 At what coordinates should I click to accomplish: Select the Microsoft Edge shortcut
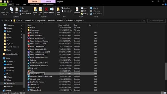pyautogui.click(x=35, y=79)
